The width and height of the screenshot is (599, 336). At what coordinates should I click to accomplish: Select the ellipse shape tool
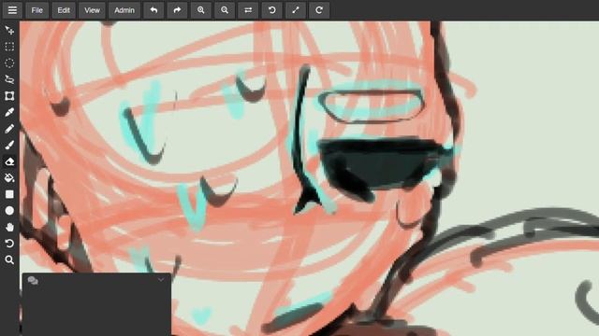click(x=9, y=211)
